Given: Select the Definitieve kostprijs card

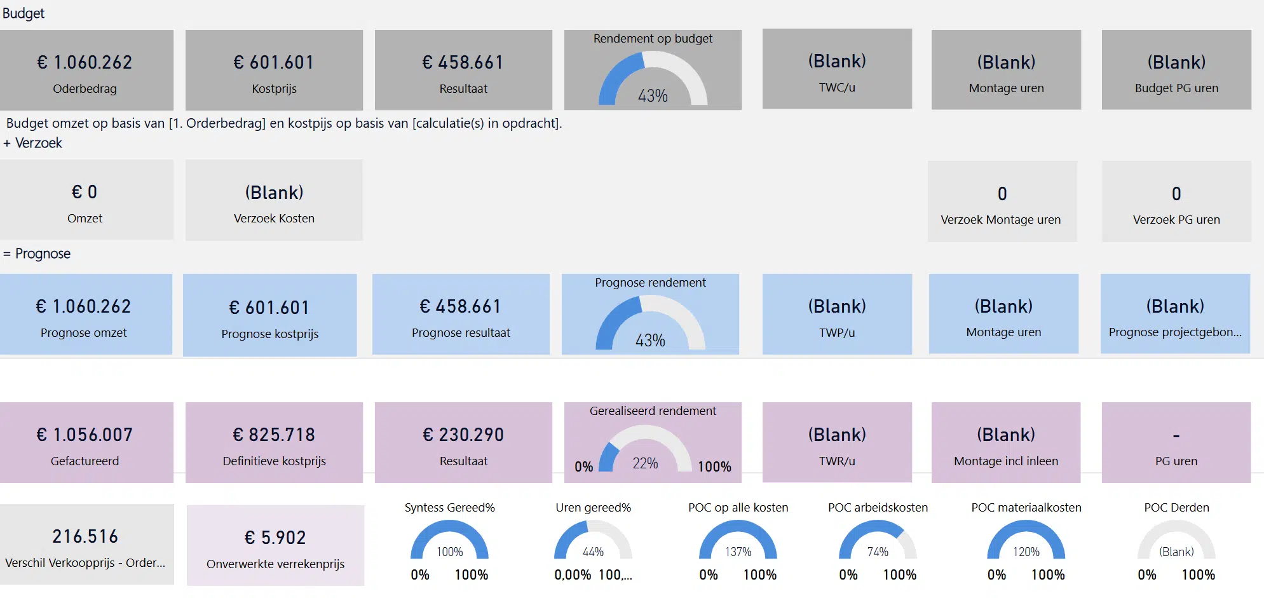Looking at the screenshot, I should click(x=274, y=443).
